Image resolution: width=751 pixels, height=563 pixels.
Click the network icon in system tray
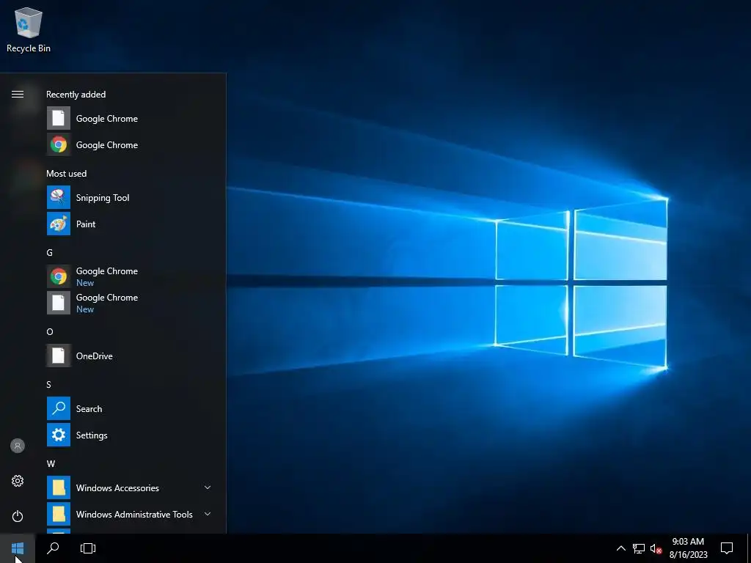tap(639, 548)
